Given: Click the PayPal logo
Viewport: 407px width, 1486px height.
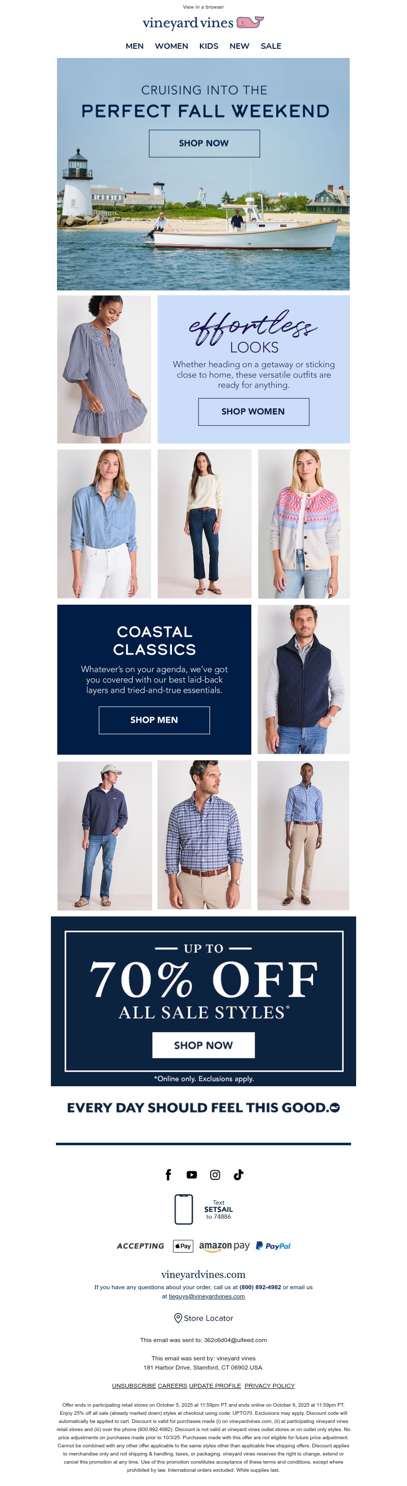Looking at the screenshot, I should tap(273, 1245).
